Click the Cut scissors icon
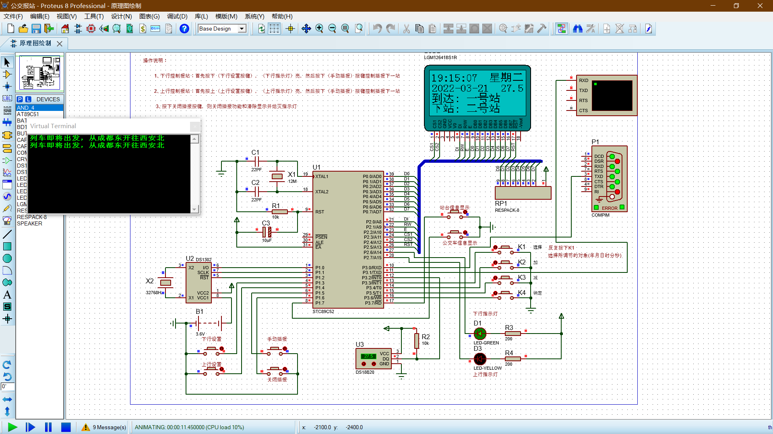 [406, 29]
